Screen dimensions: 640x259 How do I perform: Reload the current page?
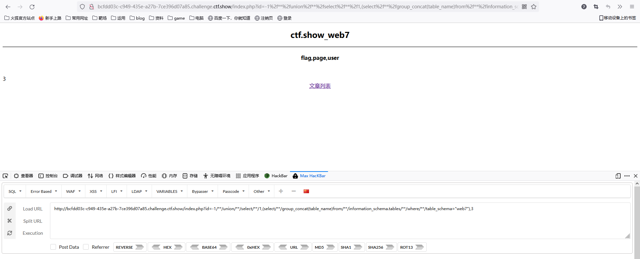point(32,7)
